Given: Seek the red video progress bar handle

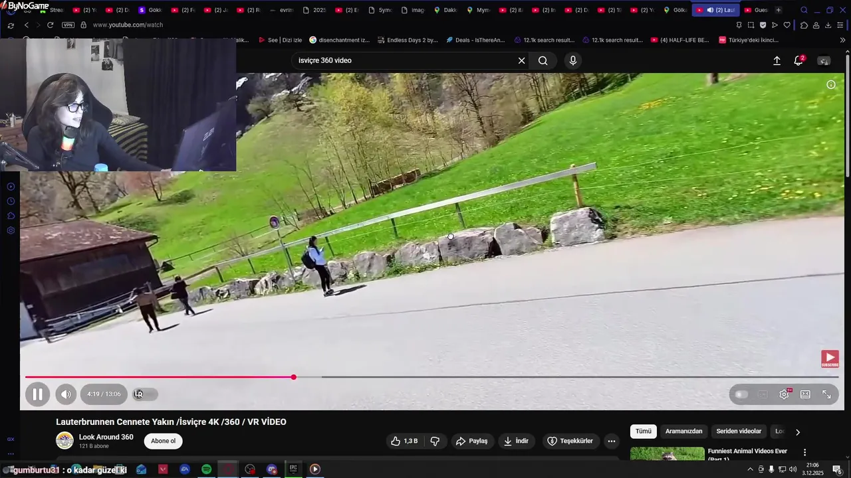Looking at the screenshot, I should (293, 377).
